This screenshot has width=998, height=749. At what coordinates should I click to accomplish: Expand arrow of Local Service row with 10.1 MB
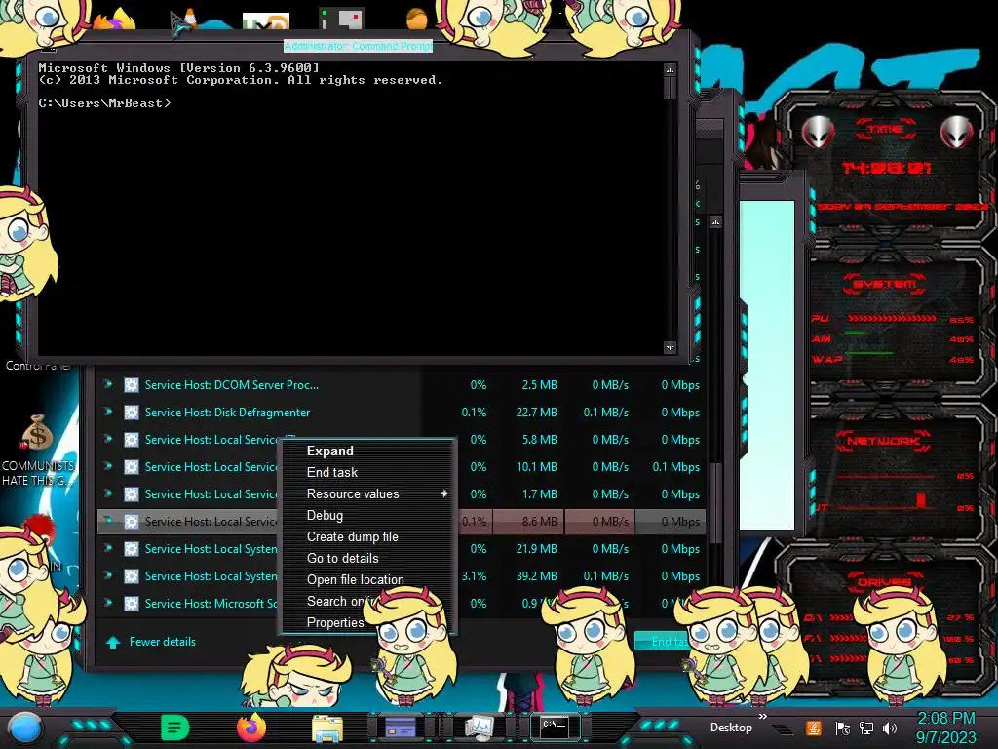click(107, 466)
